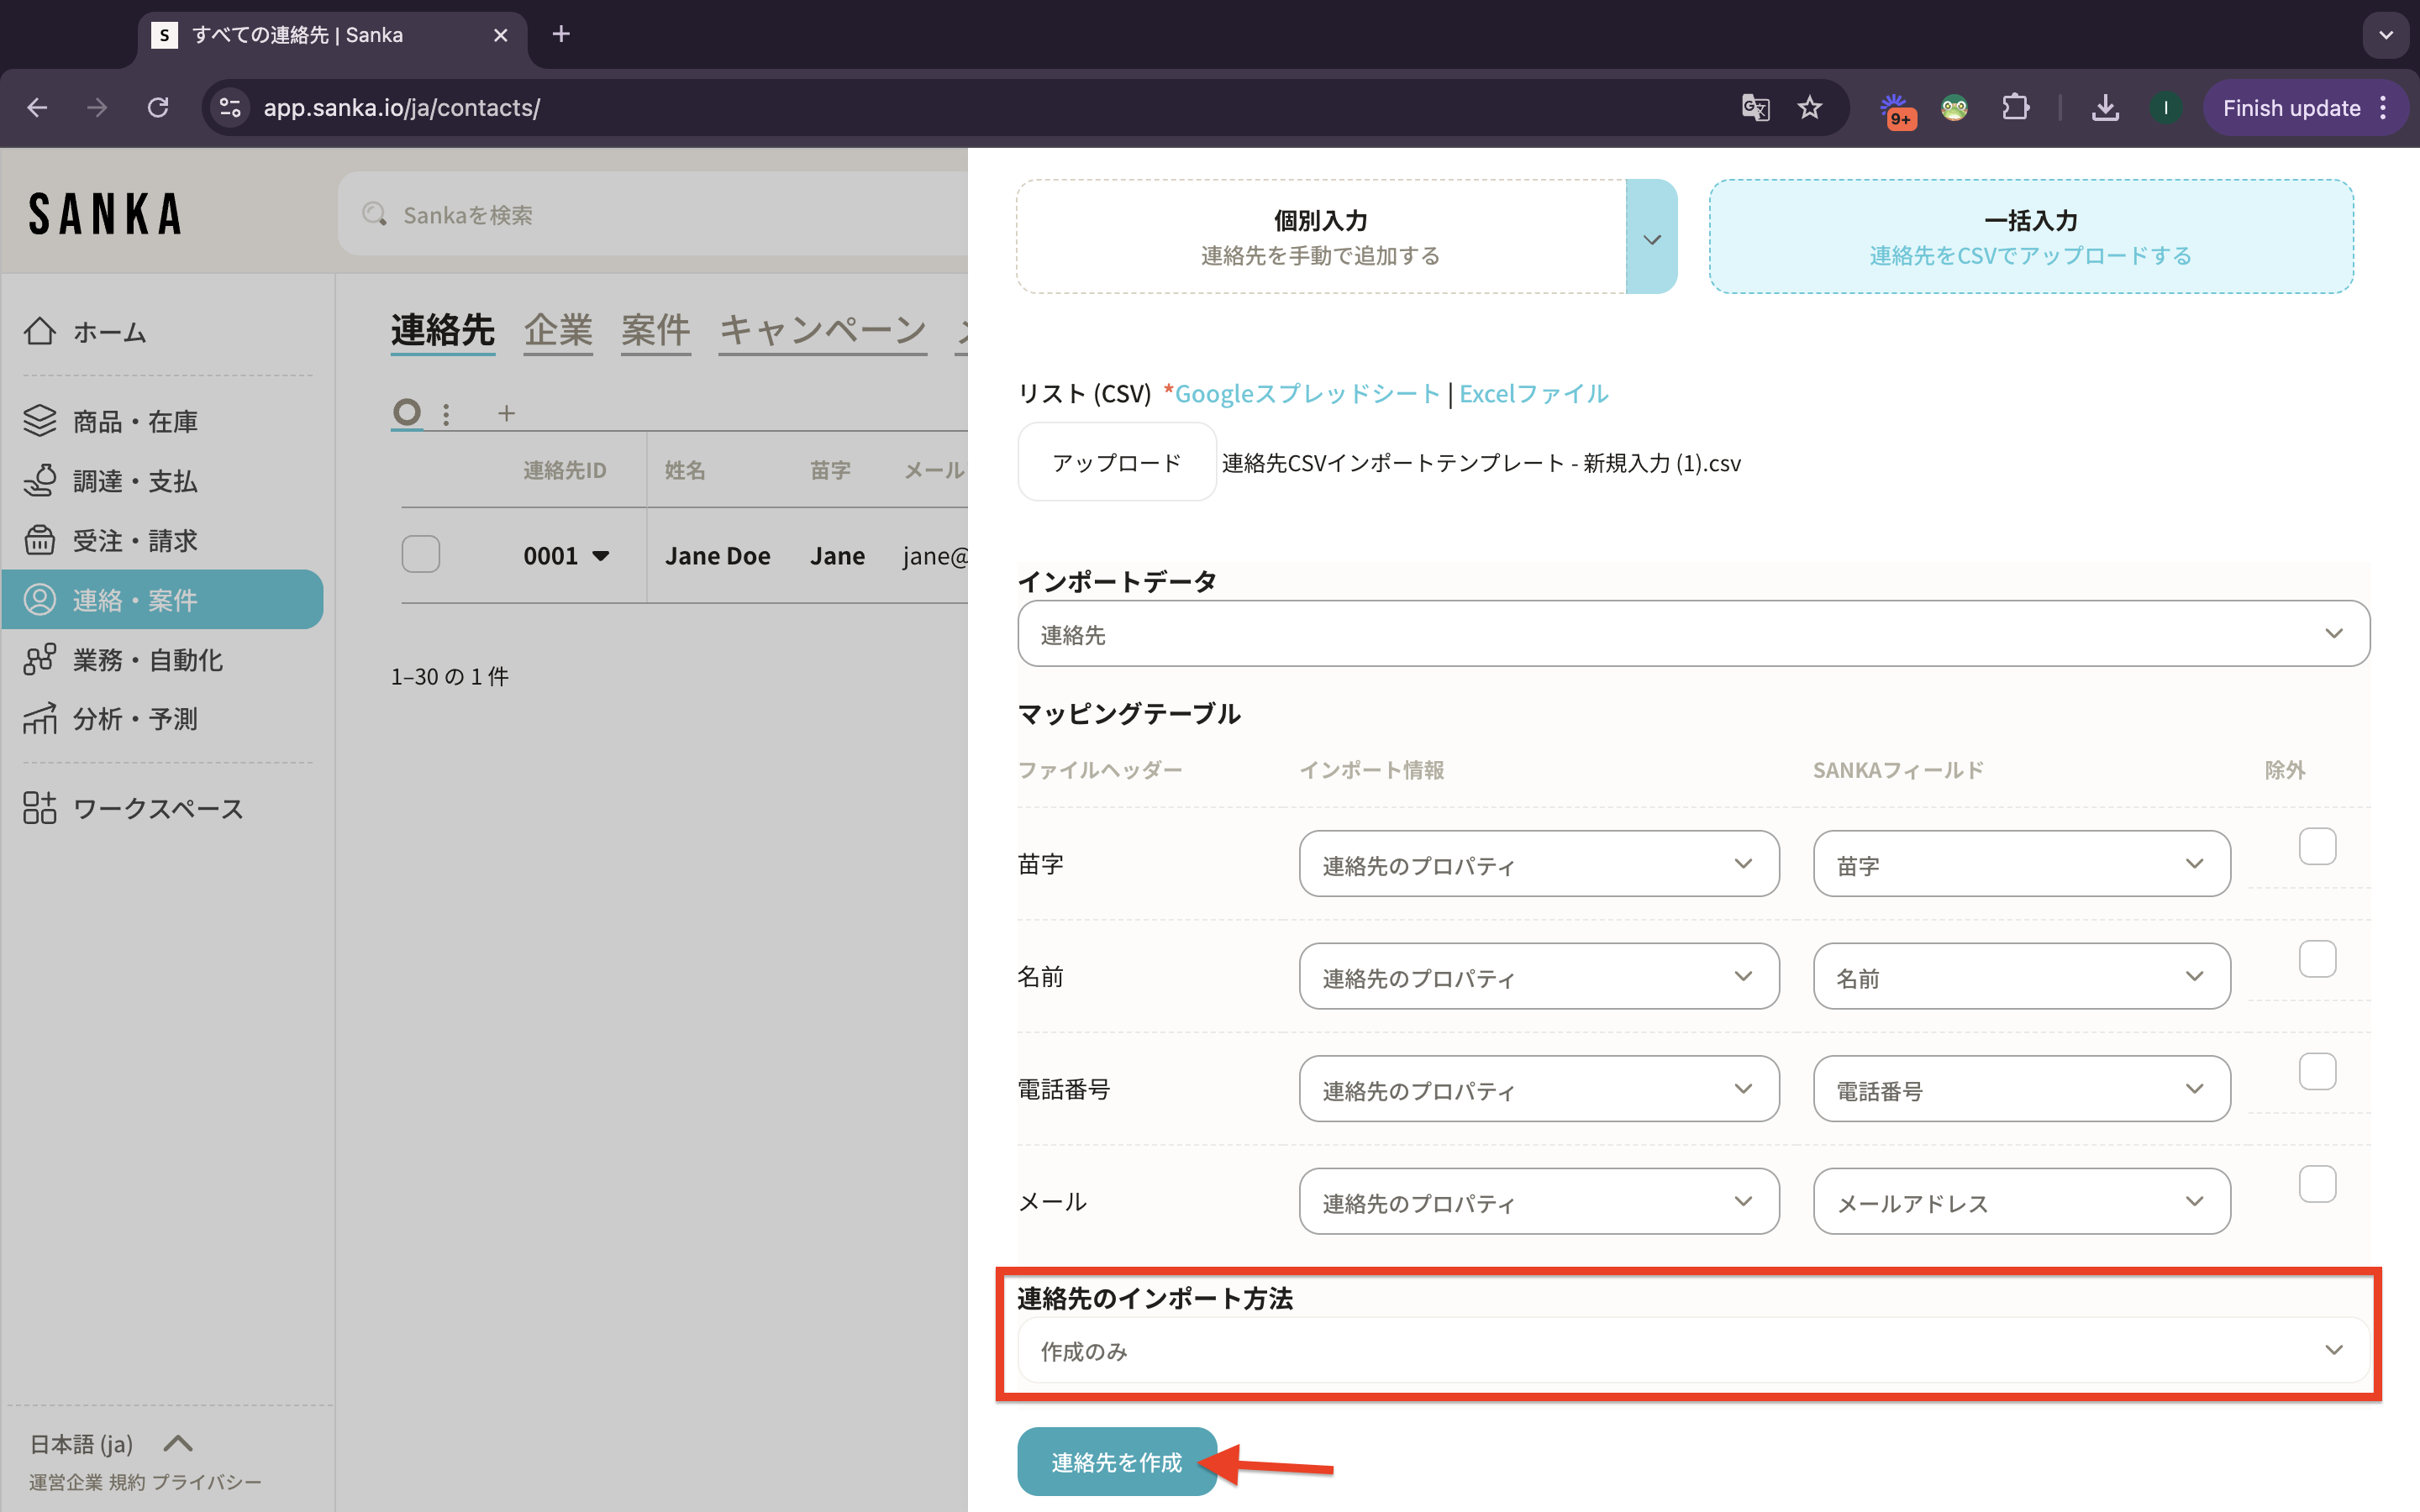Open the 商品・在庫 layers icon
The image size is (2420, 1512).
40,421
